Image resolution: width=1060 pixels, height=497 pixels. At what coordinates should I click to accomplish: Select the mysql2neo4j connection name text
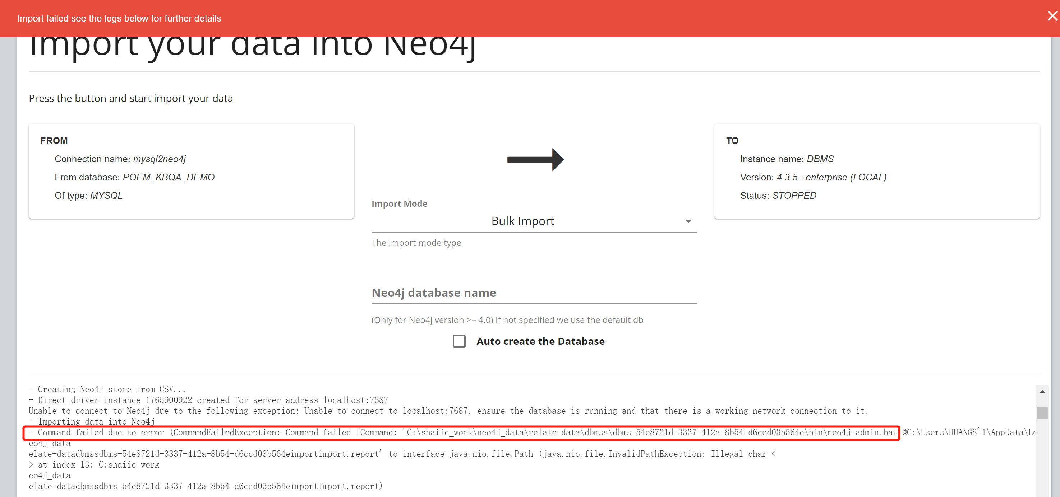pyautogui.click(x=159, y=159)
